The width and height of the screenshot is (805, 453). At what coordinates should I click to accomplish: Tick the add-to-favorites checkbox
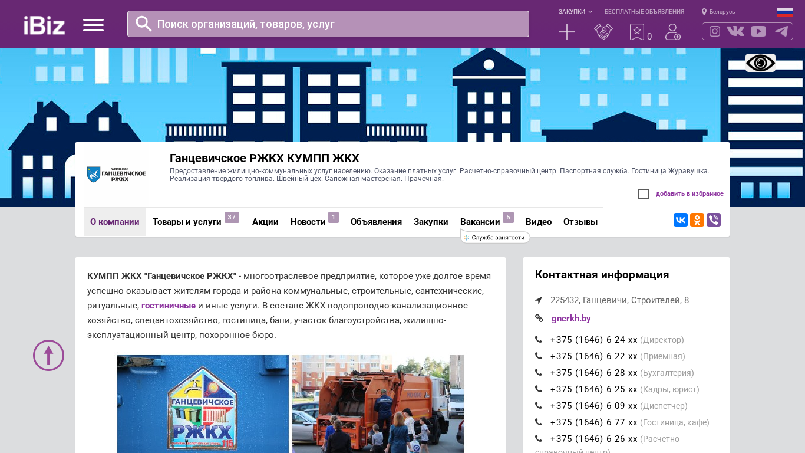[644, 194]
